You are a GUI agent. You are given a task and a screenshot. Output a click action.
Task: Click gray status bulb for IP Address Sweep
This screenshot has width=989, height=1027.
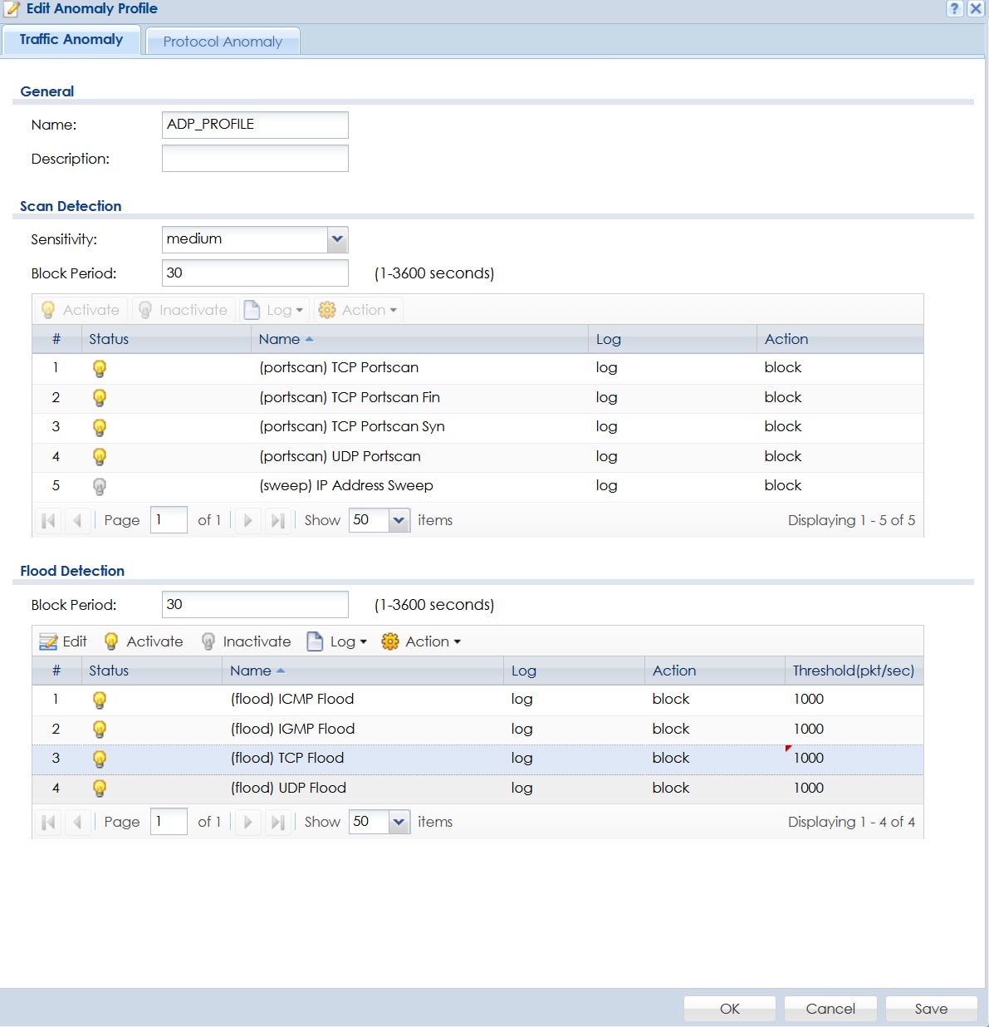pos(100,486)
